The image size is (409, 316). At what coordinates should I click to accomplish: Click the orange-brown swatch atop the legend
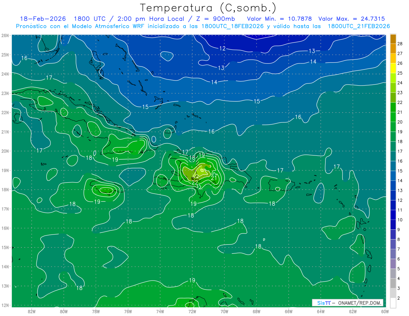[x=393, y=39]
